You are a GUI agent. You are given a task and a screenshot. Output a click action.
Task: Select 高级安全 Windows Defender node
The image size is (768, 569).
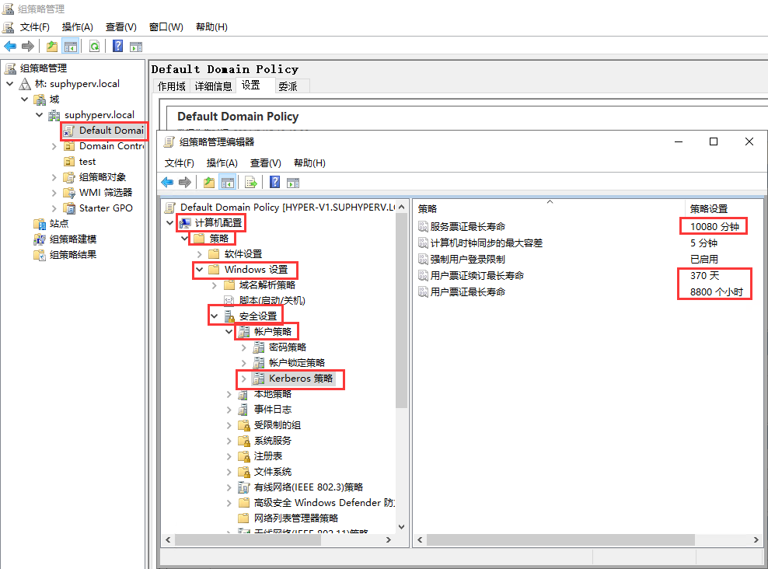tap(323, 503)
